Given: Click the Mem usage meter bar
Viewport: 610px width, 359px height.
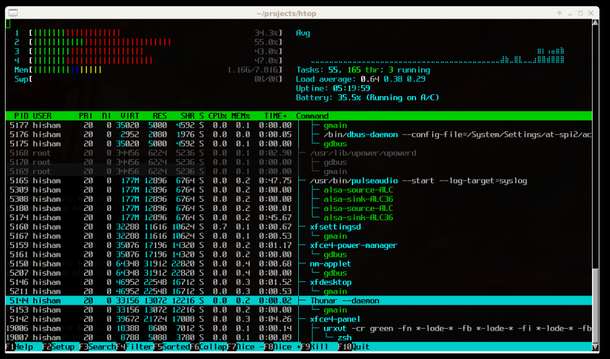Looking at the screenshot, I should pyautogui.click(x=154, y=70).
